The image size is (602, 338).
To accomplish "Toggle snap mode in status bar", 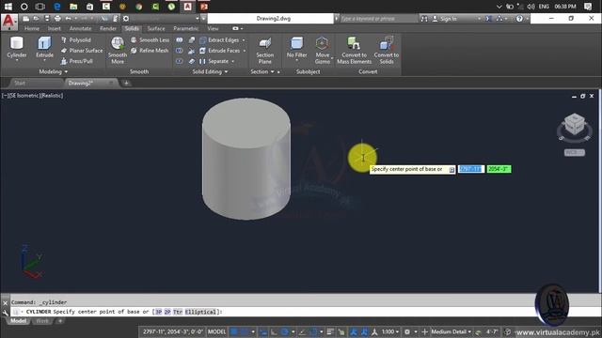I will pos(244,331).
